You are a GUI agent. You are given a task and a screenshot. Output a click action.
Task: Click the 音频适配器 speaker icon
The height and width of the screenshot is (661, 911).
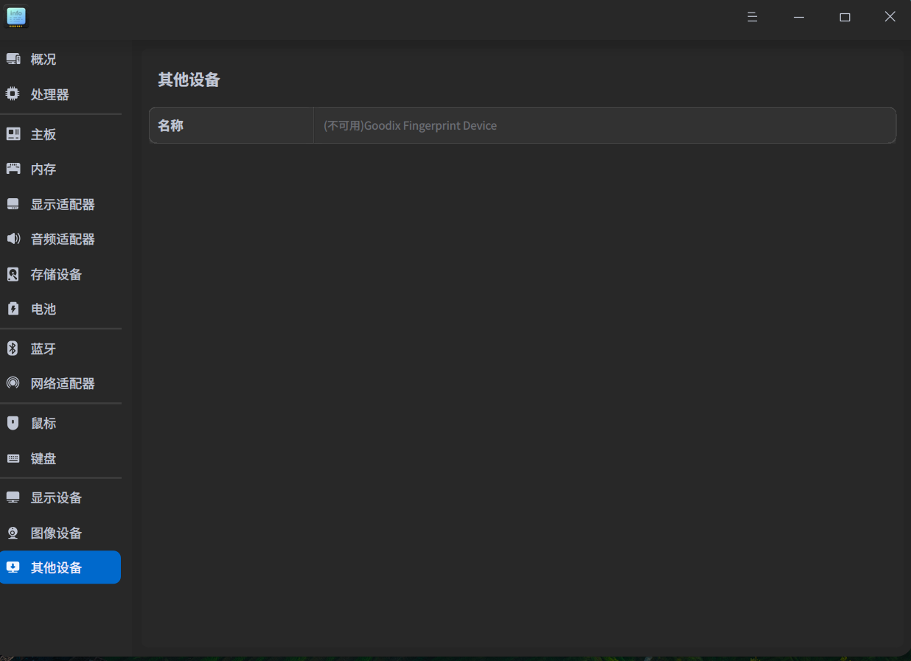(x=12, y=239)
